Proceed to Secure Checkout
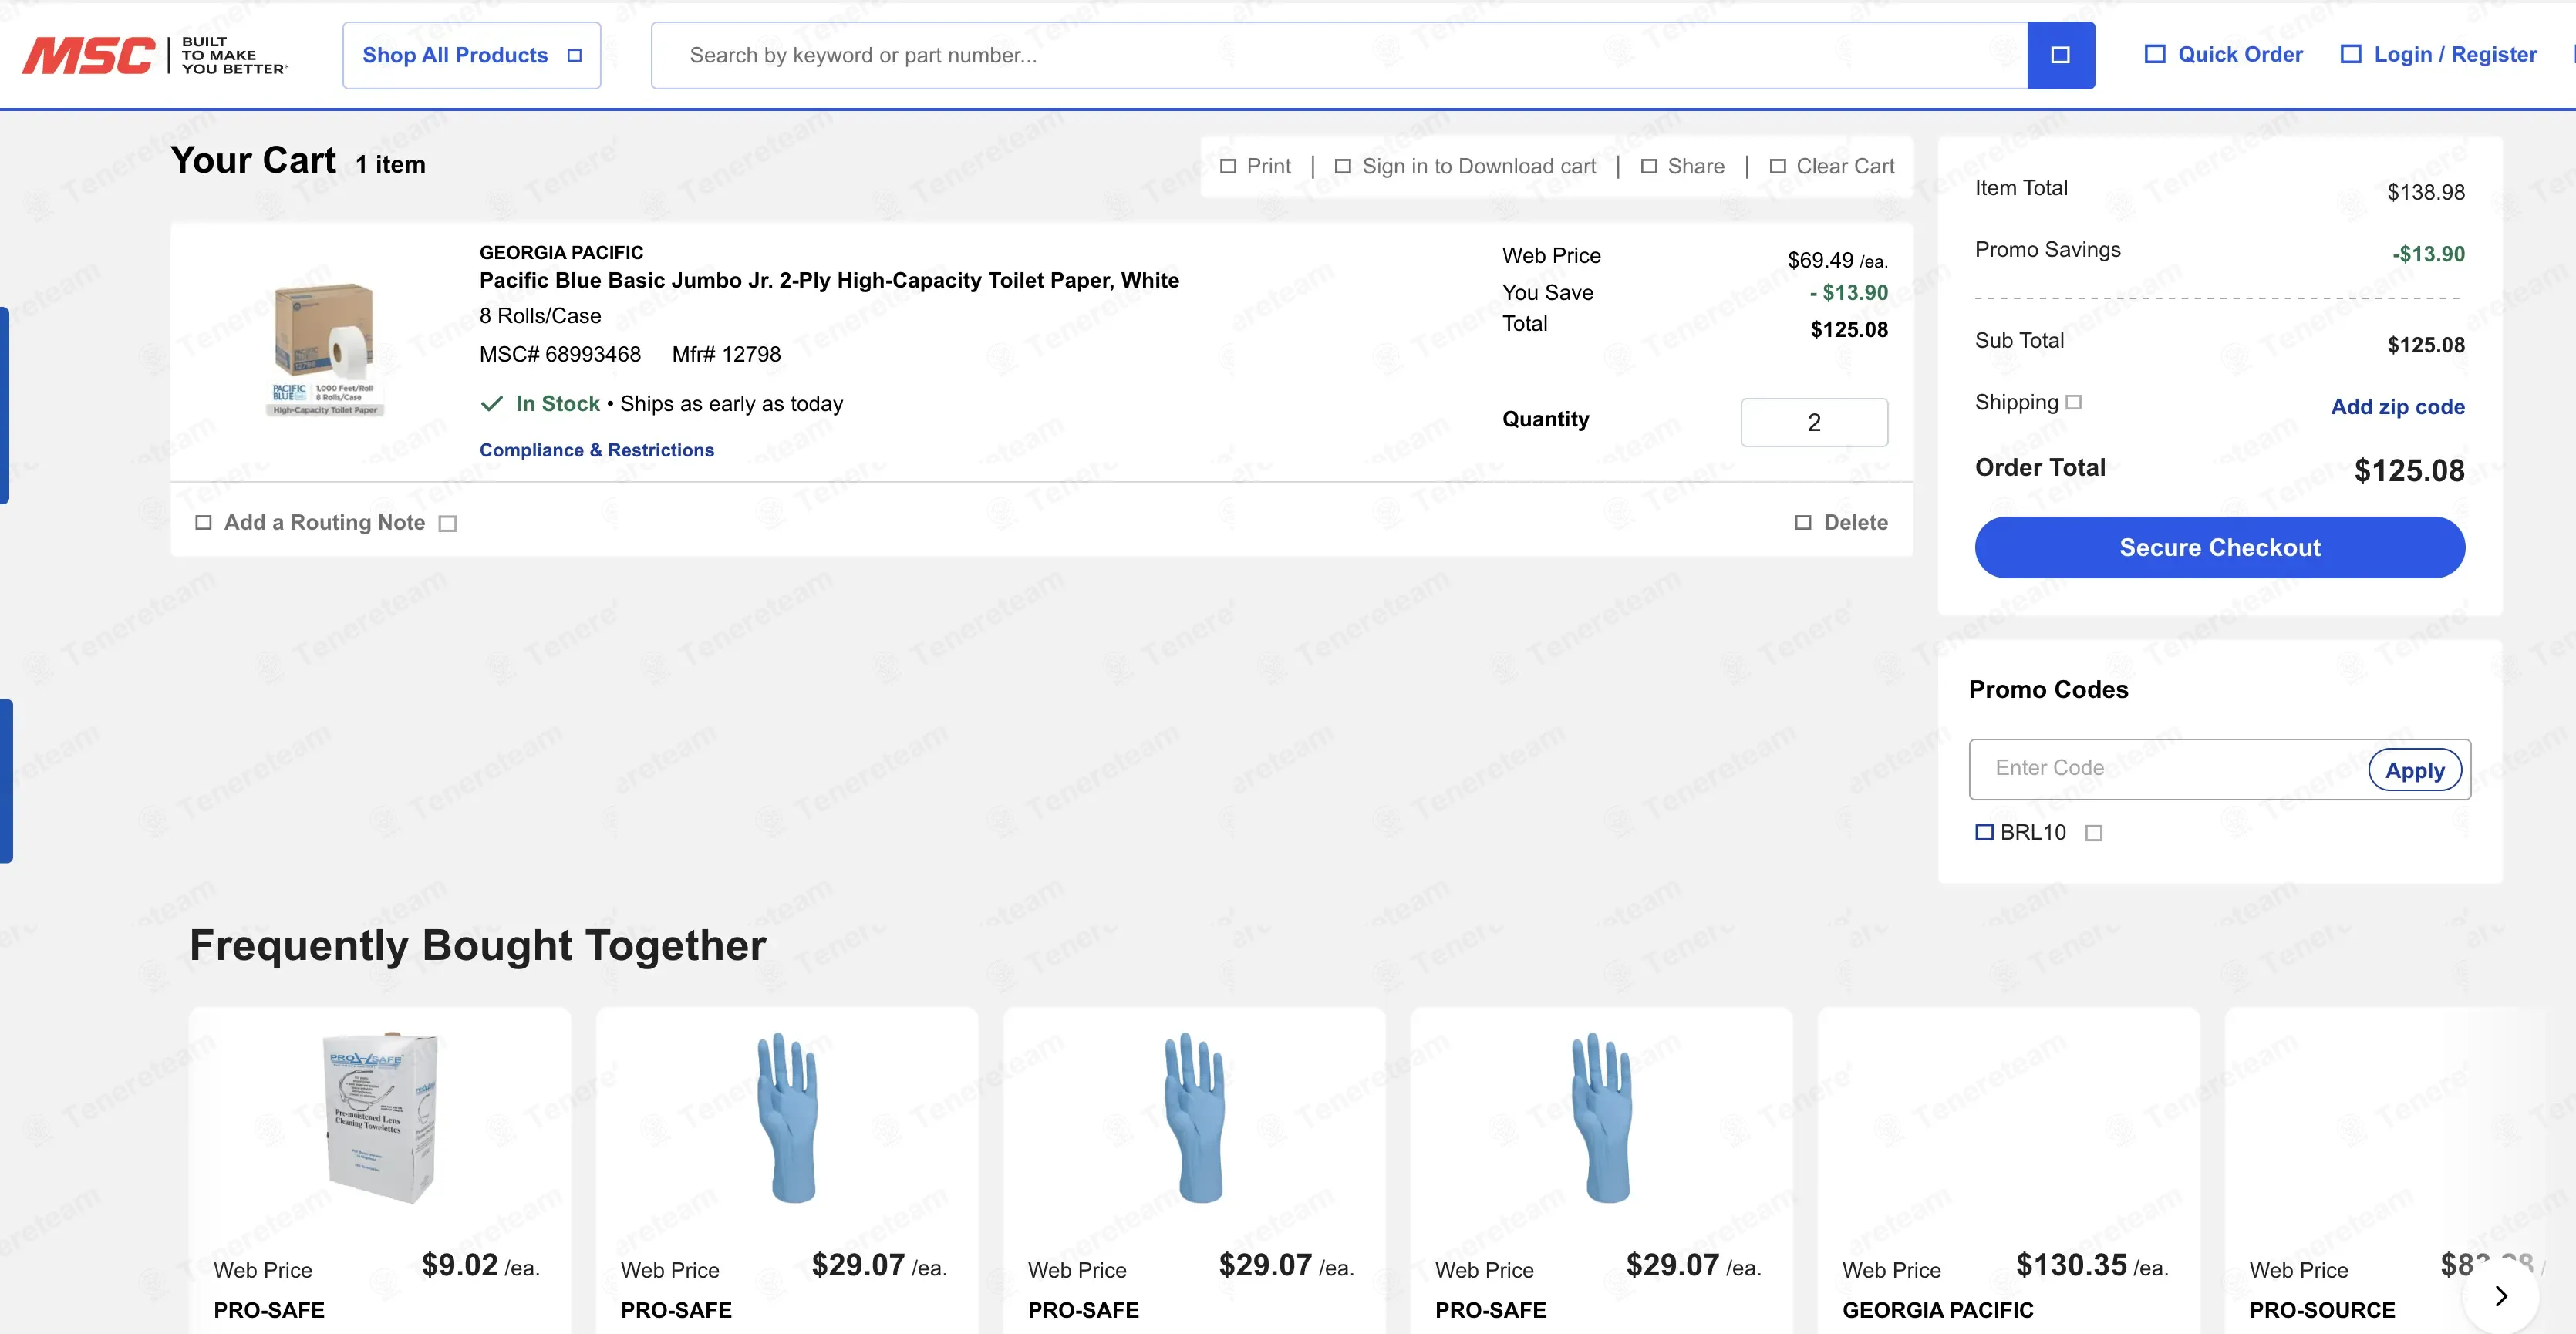 (x=2219, y=547)
